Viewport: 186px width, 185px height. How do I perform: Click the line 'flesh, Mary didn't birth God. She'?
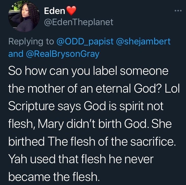pyautogui.click(x=90, y=124)
